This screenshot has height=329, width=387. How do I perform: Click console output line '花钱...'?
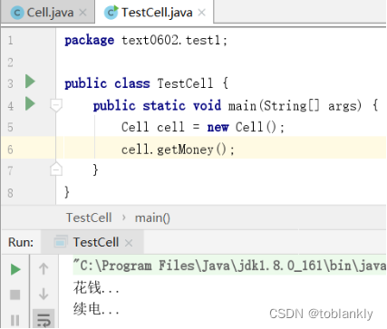[x=96, y=287]
